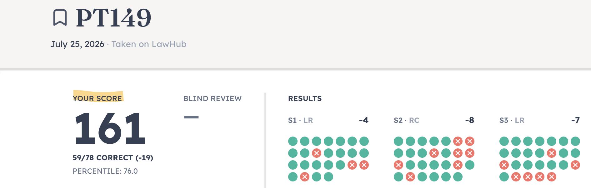Open the S3 · LR section header
This screenshot has height=188, width=591.
pos(512,120)
